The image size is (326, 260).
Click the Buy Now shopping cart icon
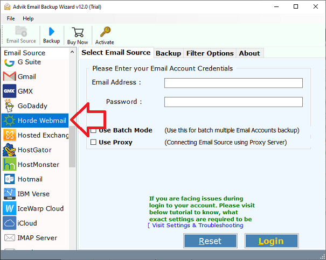(78, 32)
